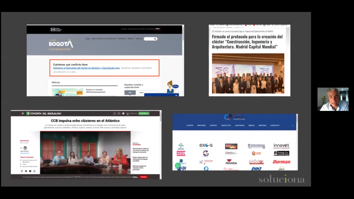This screenshot has height=199, width=354.
Task: Click the exo-s company logo
Action: [206, 146]
